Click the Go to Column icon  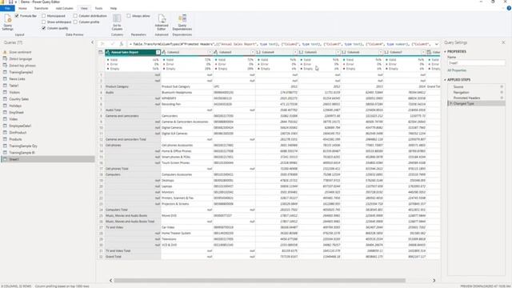pos(117,18)
